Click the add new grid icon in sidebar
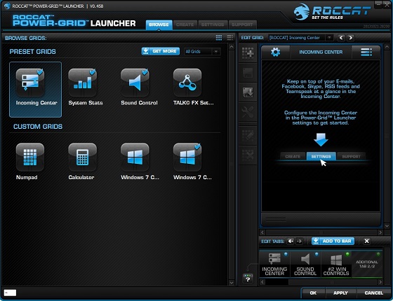The width and height of the screenshot is (393, 301). pyautogui.click(x=248, y=53)
